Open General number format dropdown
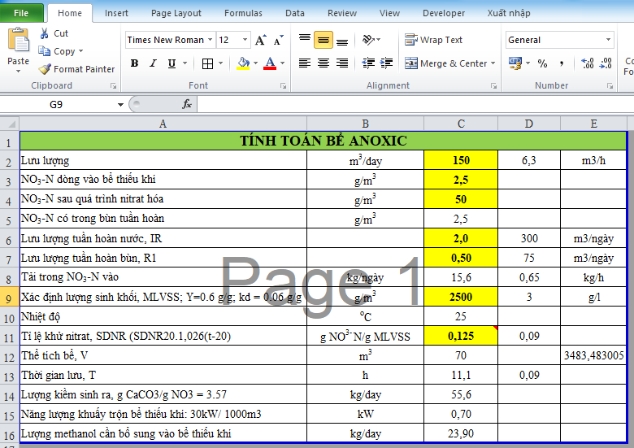Screen dimensions: 634x448 pos(608,40)
